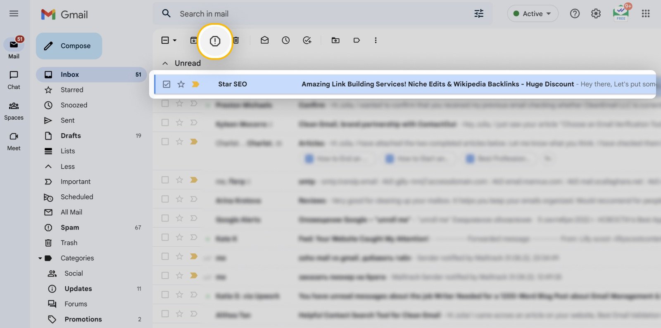Image resolution: width=661 pixels, height=328 pixels.
Task: Uncheck the Star SEO email checkbox
Action: (166, 84)
